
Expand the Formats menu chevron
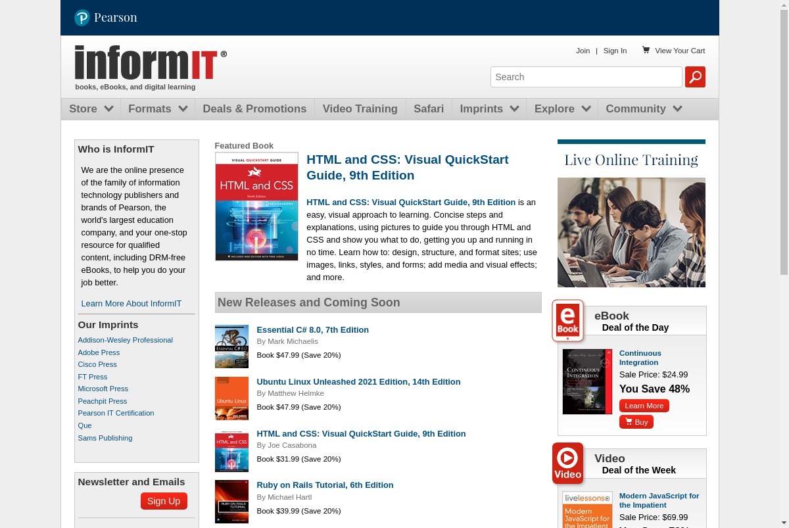[183, 108]
